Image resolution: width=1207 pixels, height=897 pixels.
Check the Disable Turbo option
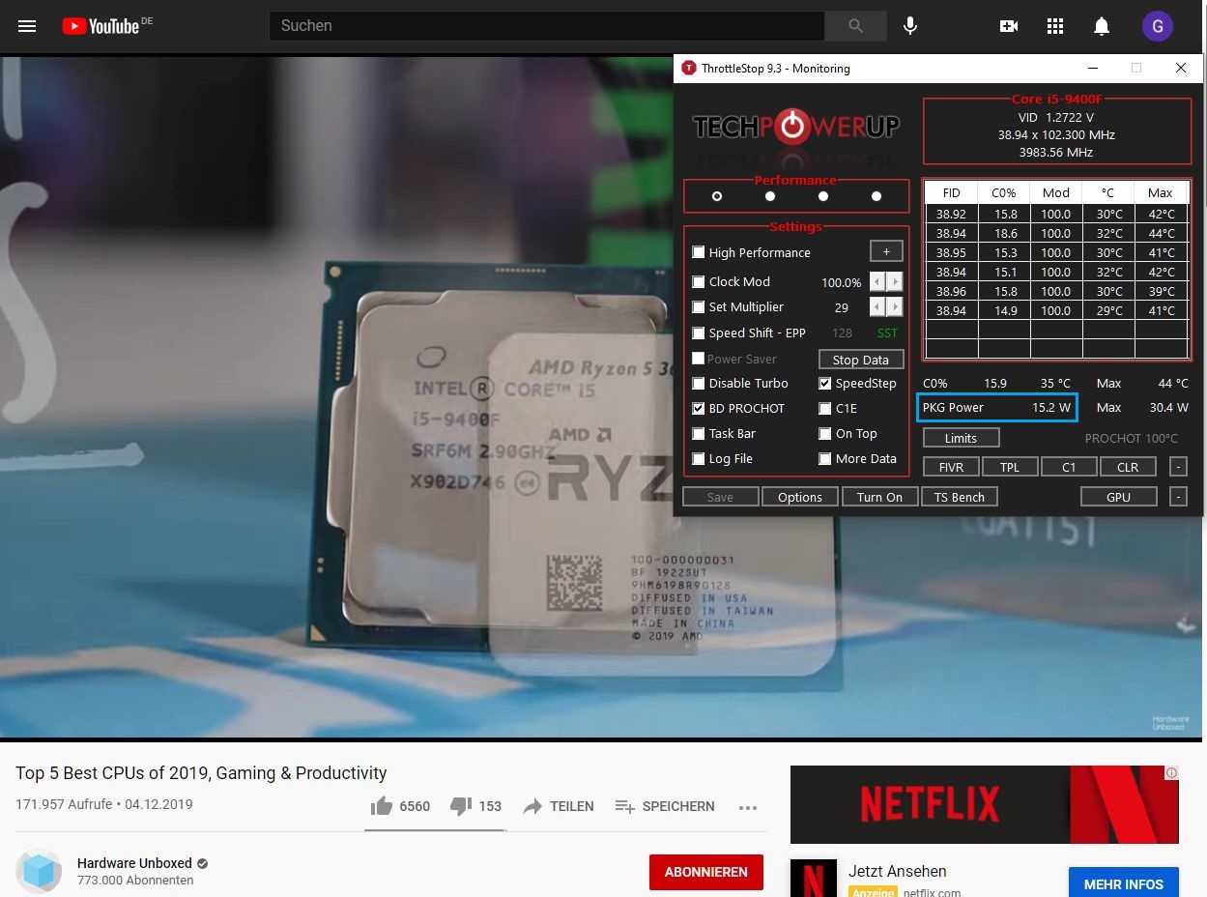tap(699, 383)
